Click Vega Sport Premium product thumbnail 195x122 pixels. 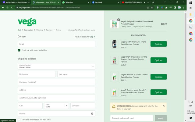click(x=115, y=44)
